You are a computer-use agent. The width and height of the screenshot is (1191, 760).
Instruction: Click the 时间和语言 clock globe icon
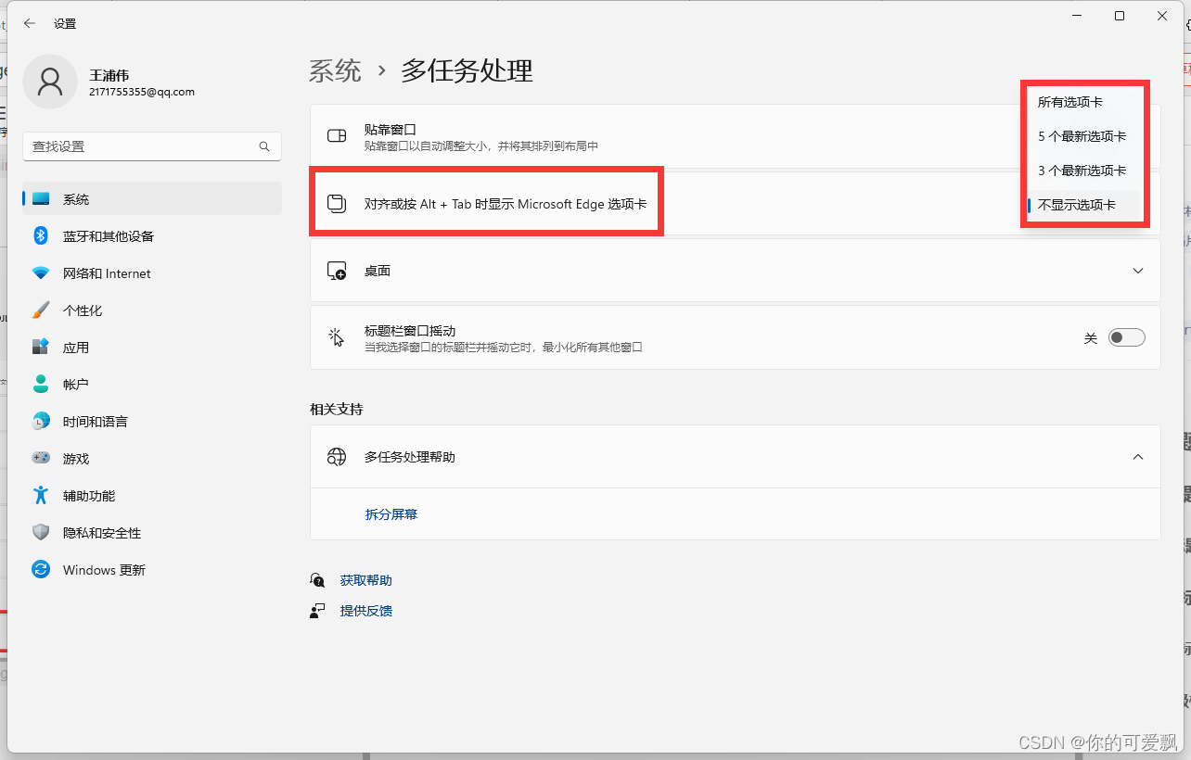pos(41,421)
